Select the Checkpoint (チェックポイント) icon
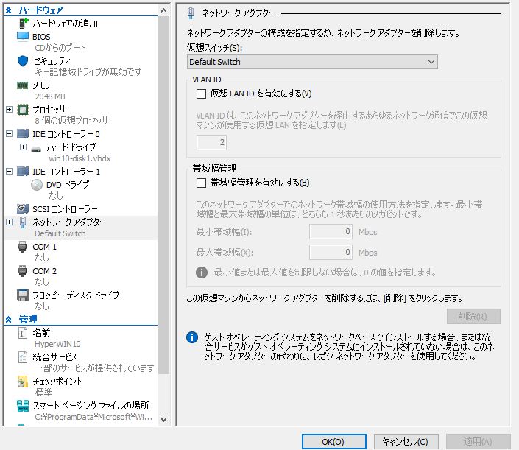 click(23, 382)
